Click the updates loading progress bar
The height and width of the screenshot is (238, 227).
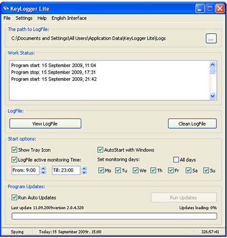coord(114,216)
